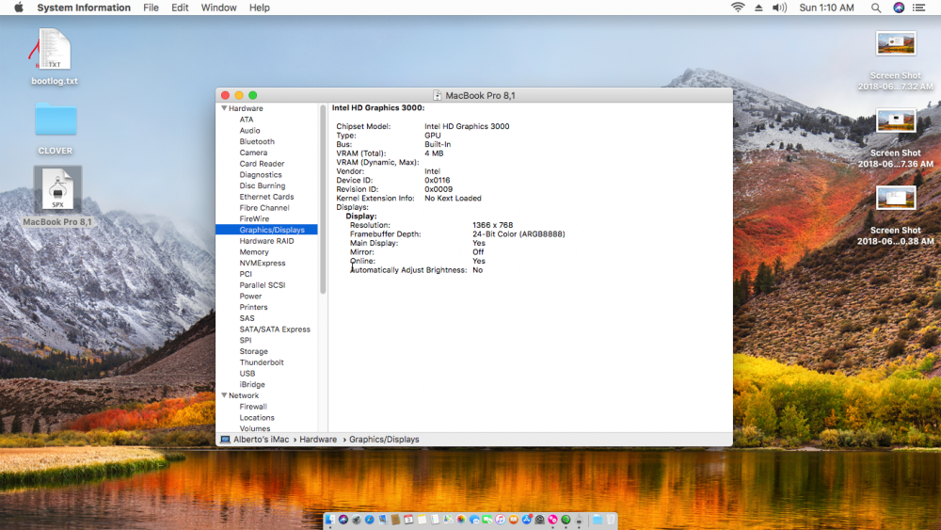Open the Notes icon in Dock
The width and height of the screenshot is (941, 530).
422,520
